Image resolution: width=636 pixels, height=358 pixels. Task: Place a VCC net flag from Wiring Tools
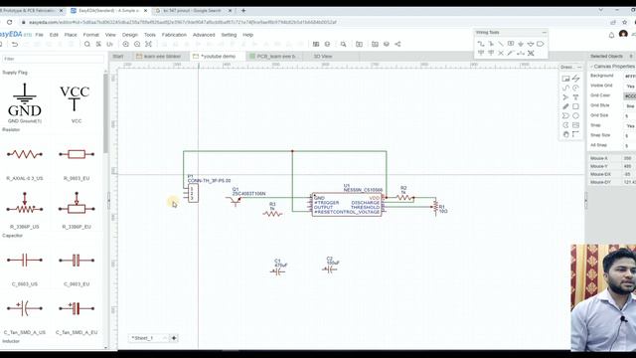coord(481,53)
